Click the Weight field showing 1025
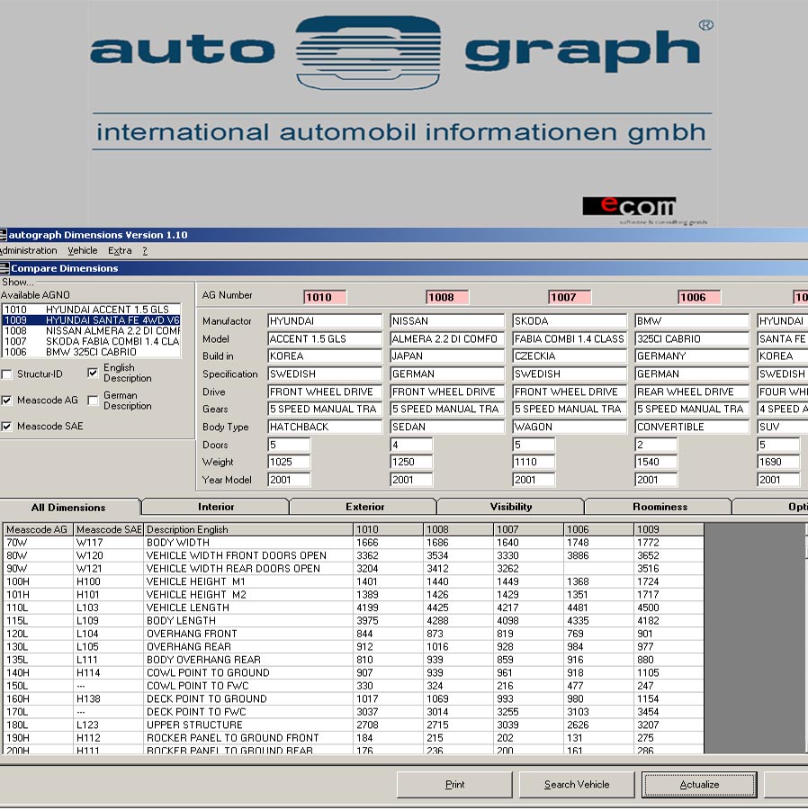This screenshot has width=808, height=810. [x=289, y=462]
